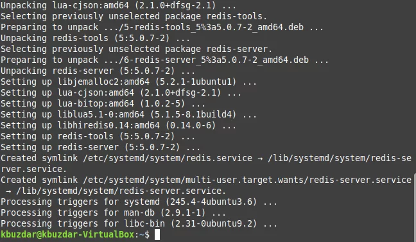Click the terminal scrollbar thumb on right edge
Viewport: 416px width, 242px height.
pos(415,208)
